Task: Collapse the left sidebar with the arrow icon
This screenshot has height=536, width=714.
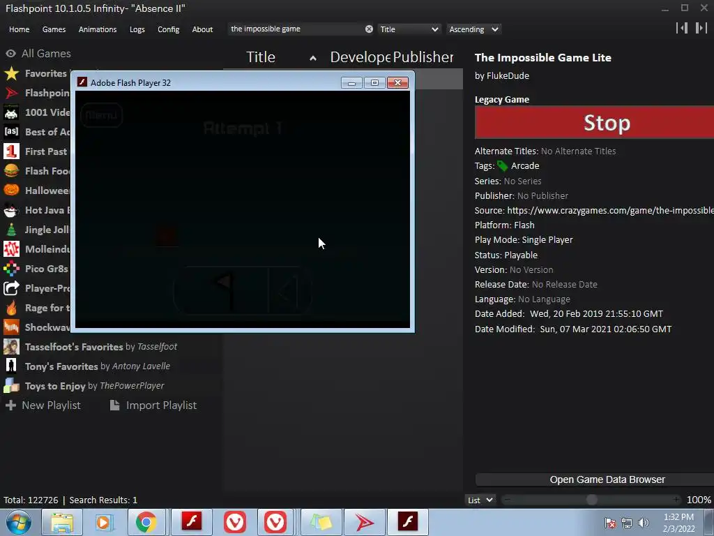Action: coord(682,28)
